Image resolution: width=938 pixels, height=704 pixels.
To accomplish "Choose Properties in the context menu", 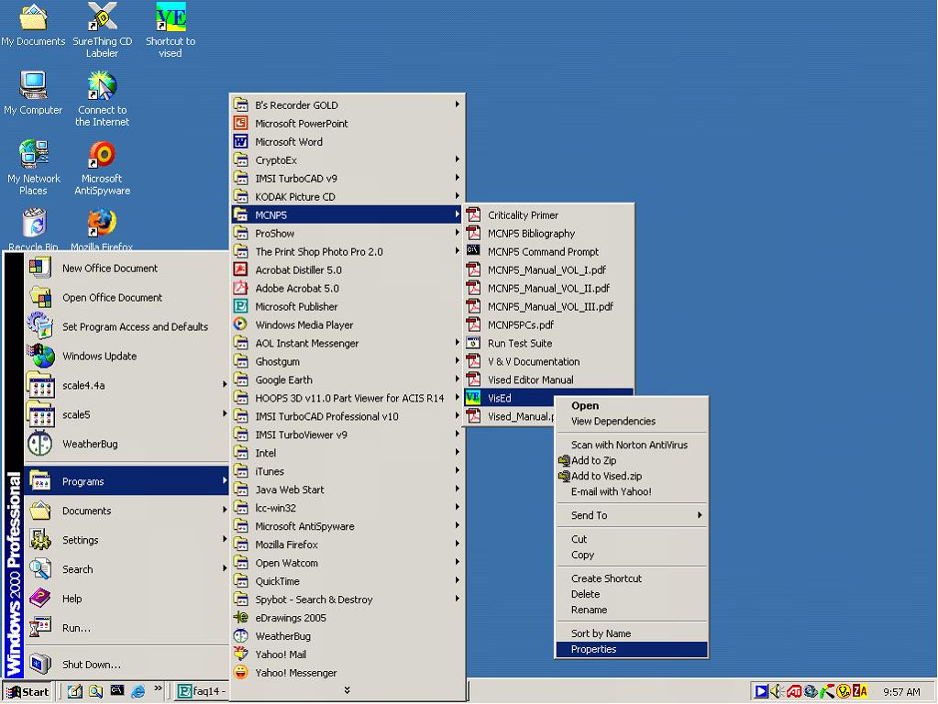I will click(631, 649).
